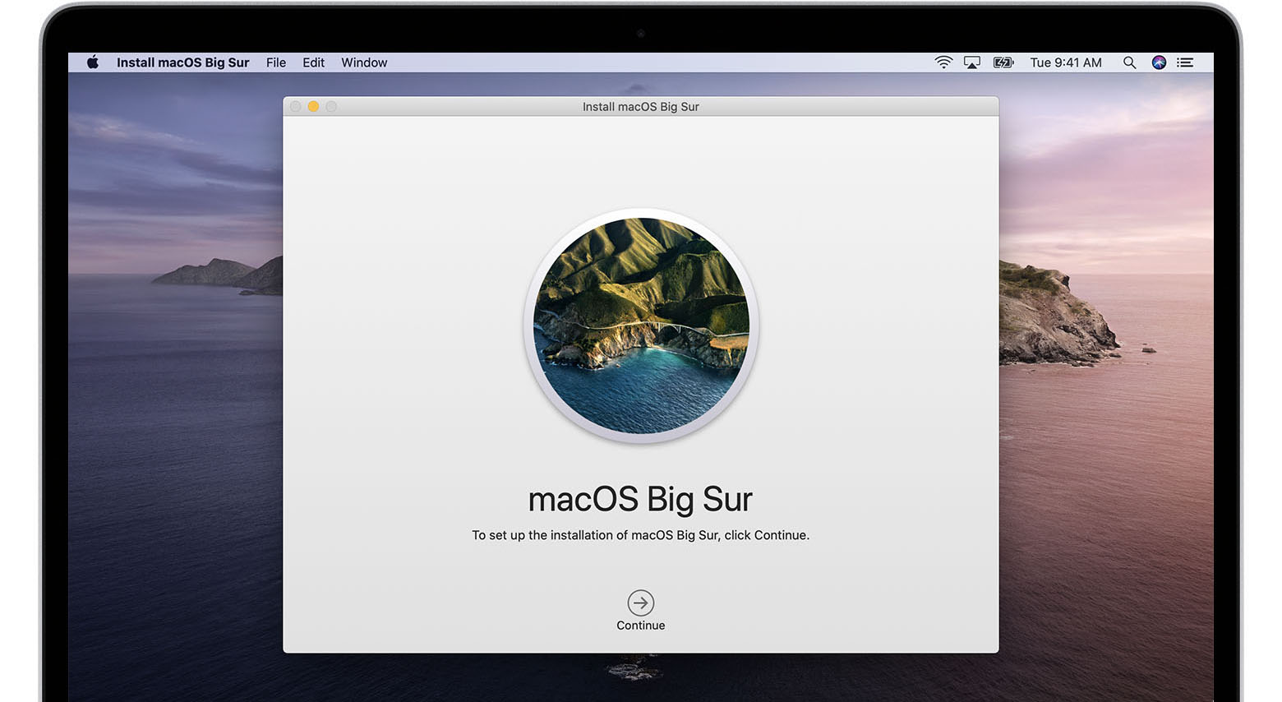The width and height of the screenshot is (1282, 702).
Task: Click the Big Sur circular artwork
Action: [641, 326]
